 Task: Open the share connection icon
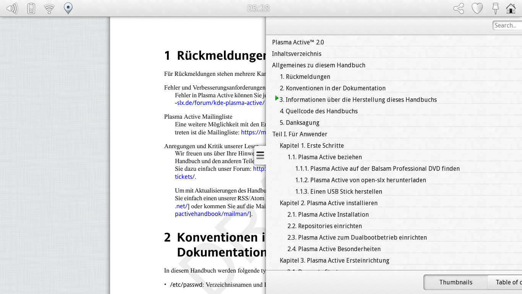(459, 8)
